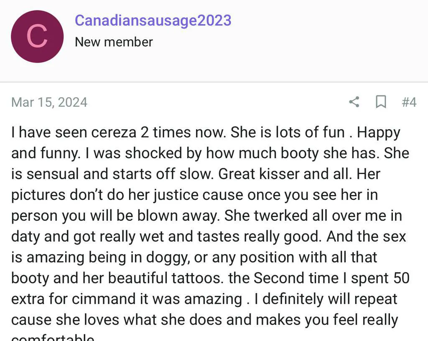The image size is (428, 341).
Task: Click the divider line under the user header
Action: pyautogui.click(x=214, y=82)
